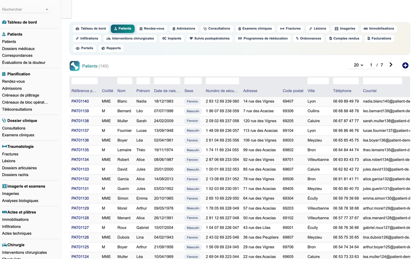Open the Portails toolbar tab
The width and height of the screenshot is (419, 259).
pyautogui.click(x=84, y=48)
